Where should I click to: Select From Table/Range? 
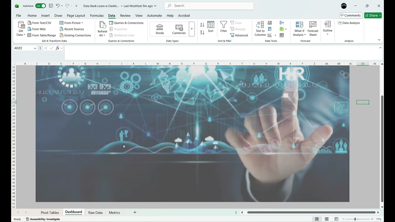[x=42, y=35]
